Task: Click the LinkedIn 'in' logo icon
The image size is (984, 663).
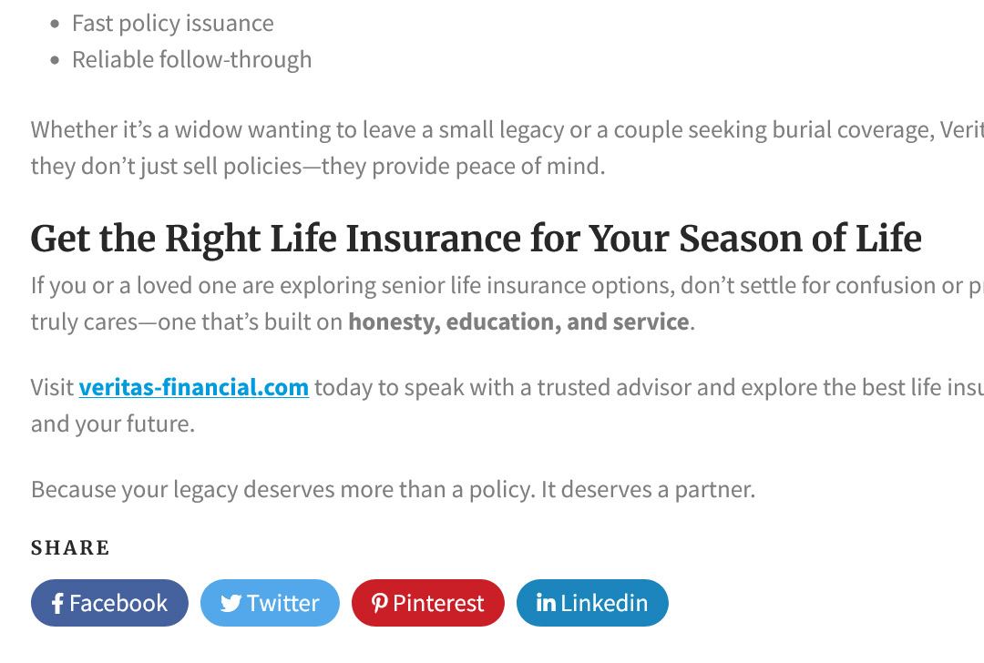Action: tap(546, 603)
